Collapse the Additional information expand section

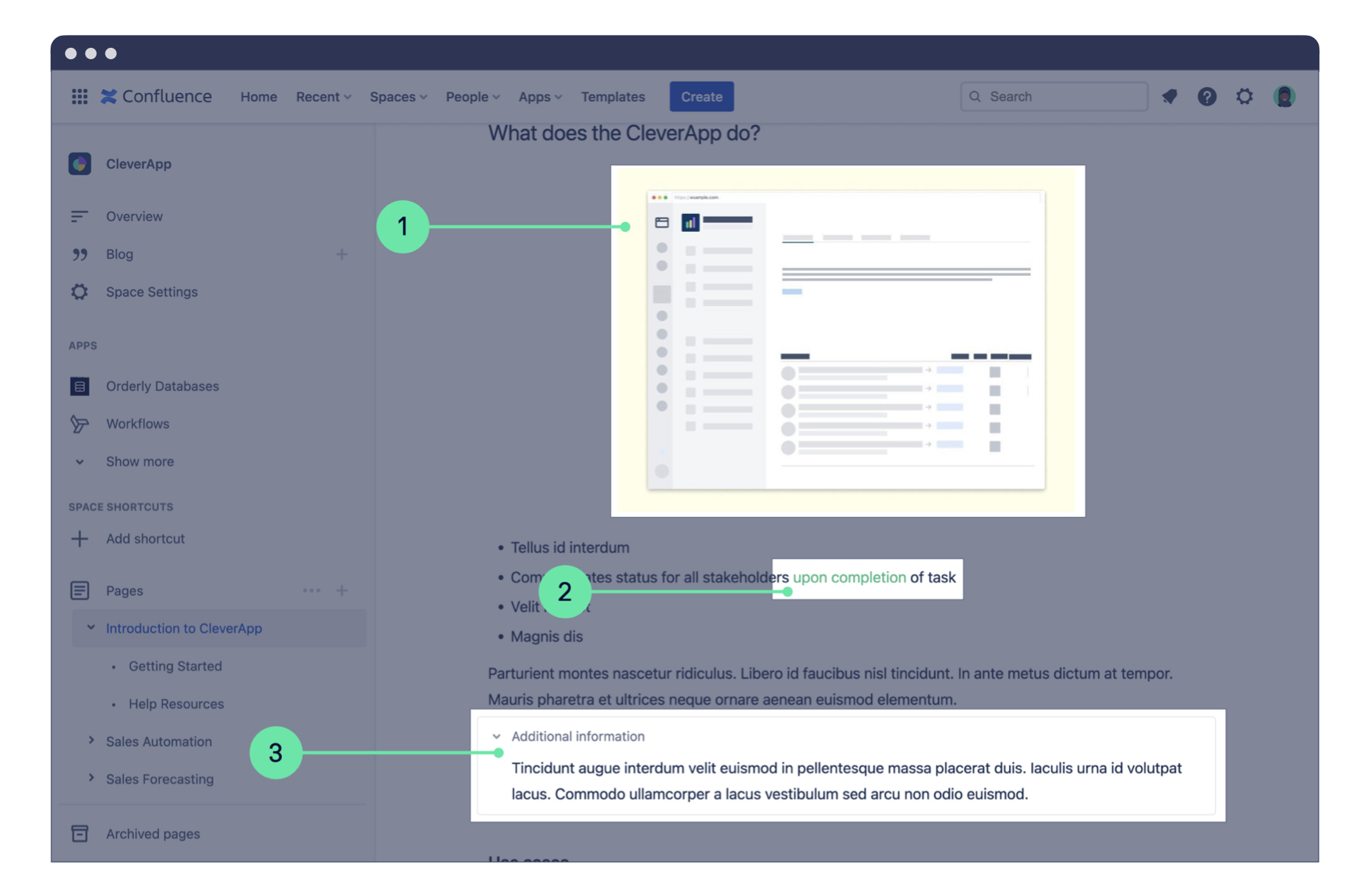click(497, 736)
